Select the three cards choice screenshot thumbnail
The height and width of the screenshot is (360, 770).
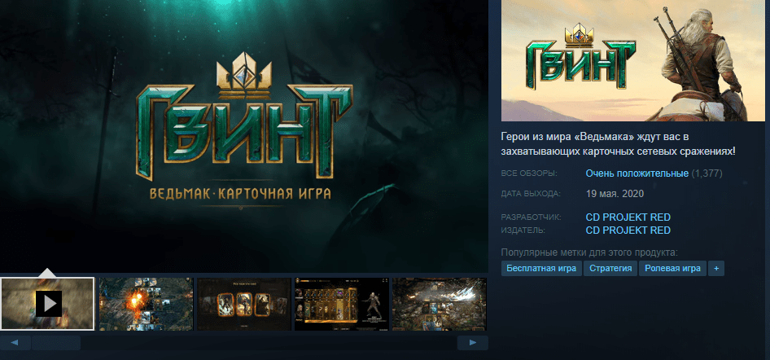point(244,304)
